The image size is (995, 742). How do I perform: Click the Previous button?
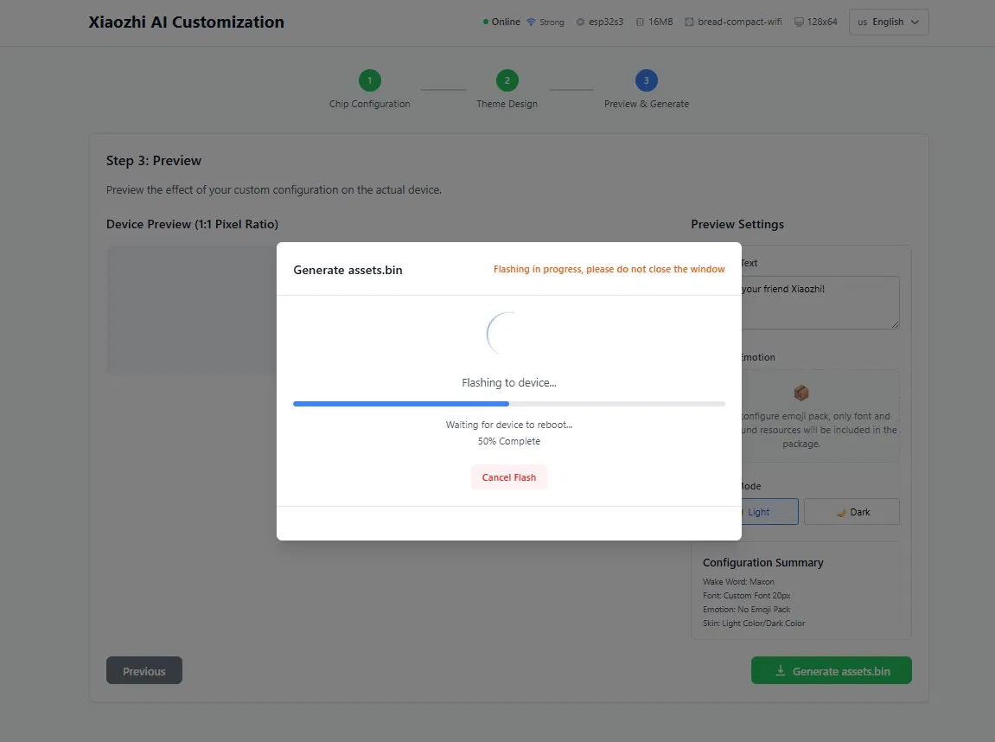(144, 670)
